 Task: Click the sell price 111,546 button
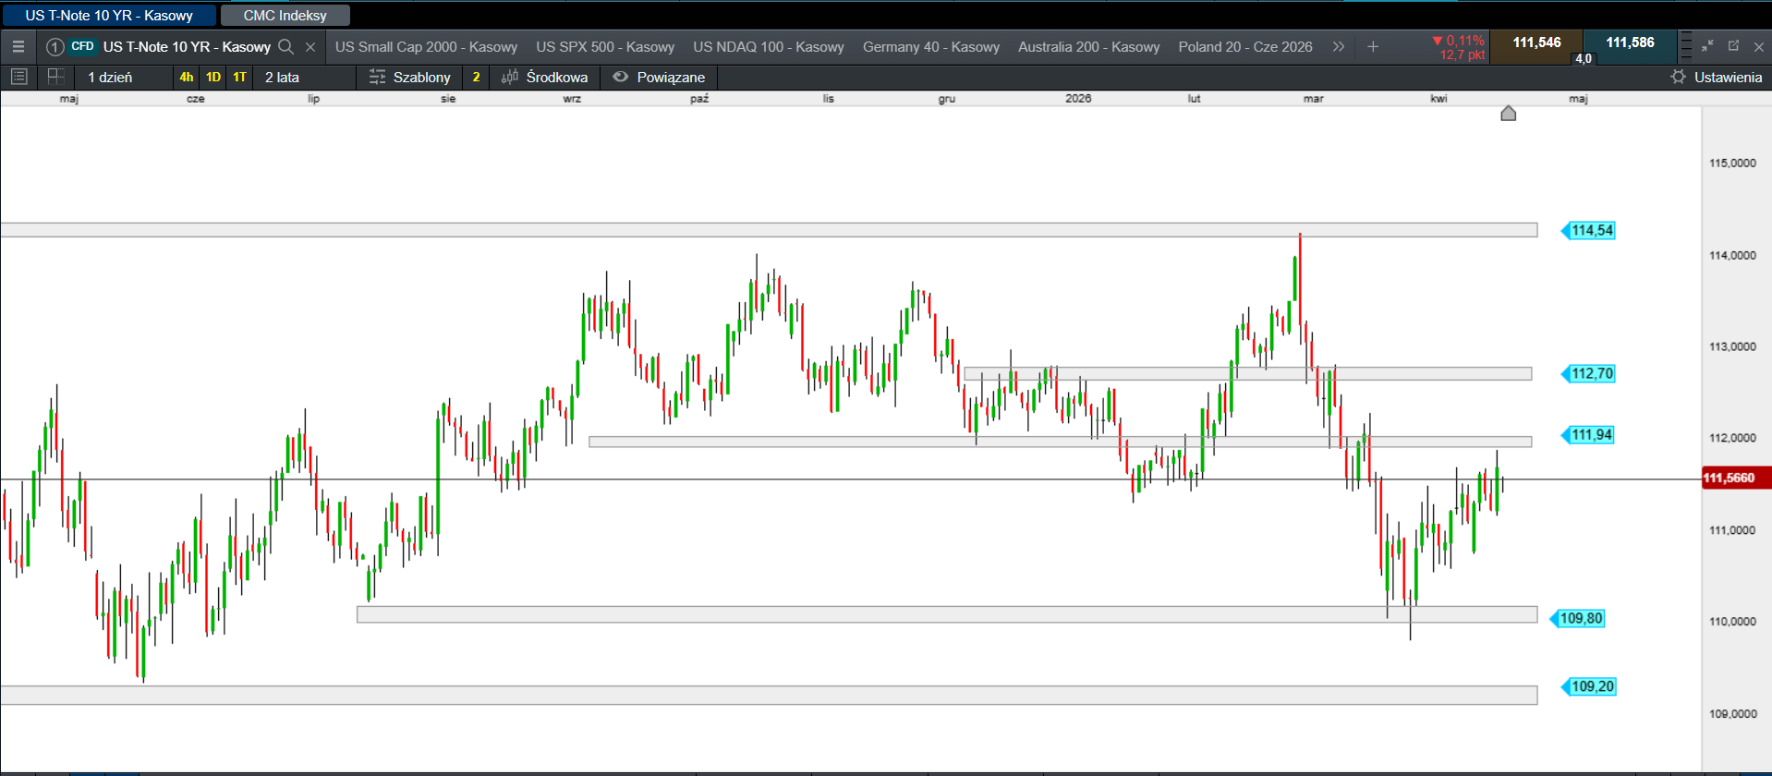(x=1536, y=42)
